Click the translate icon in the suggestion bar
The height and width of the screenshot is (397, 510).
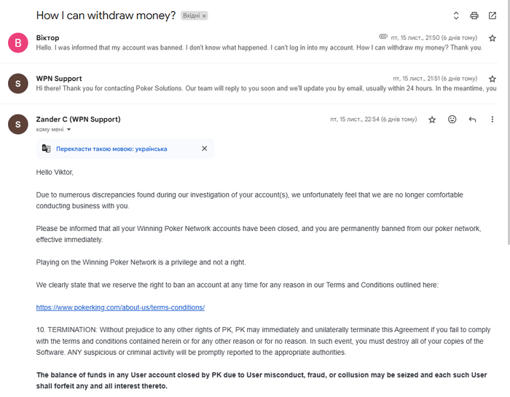click(x=46, y=149)
